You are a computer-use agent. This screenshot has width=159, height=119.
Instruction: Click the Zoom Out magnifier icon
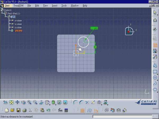[x=36, y=102]
